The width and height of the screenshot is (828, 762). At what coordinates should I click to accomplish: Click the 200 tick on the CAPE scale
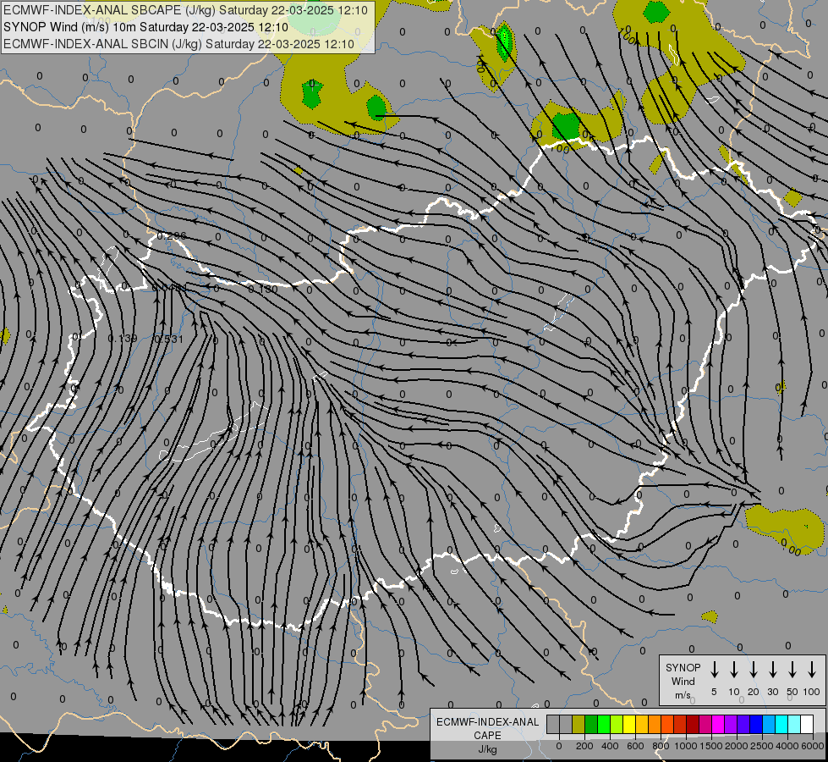[584, 746]
